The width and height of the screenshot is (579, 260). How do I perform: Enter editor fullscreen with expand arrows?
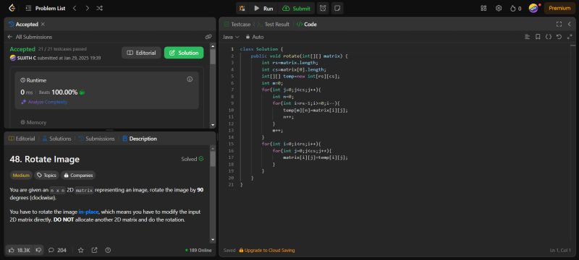(570, 37)
